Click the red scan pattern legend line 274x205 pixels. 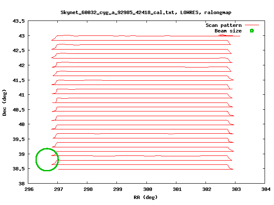pos(252,25)
